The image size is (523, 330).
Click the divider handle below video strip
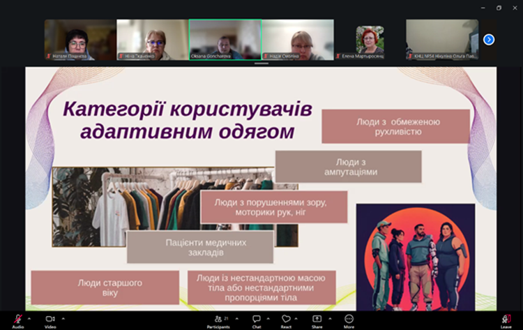click(x=261, y=63)
